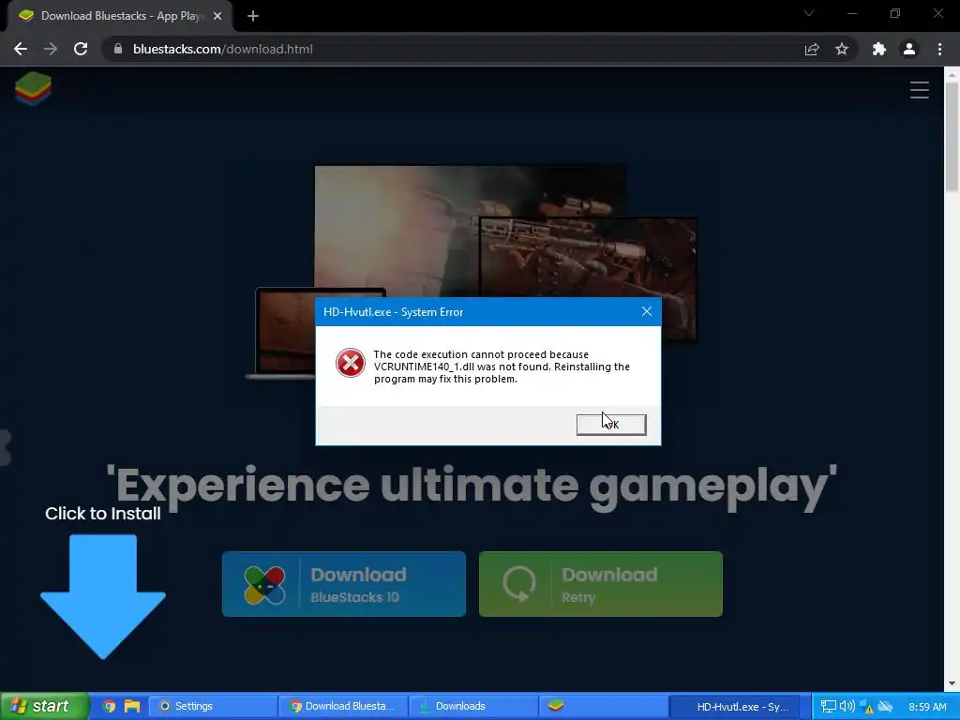Switch to Downloads taskbar window

pyautogui.click(x=473, y=706)
